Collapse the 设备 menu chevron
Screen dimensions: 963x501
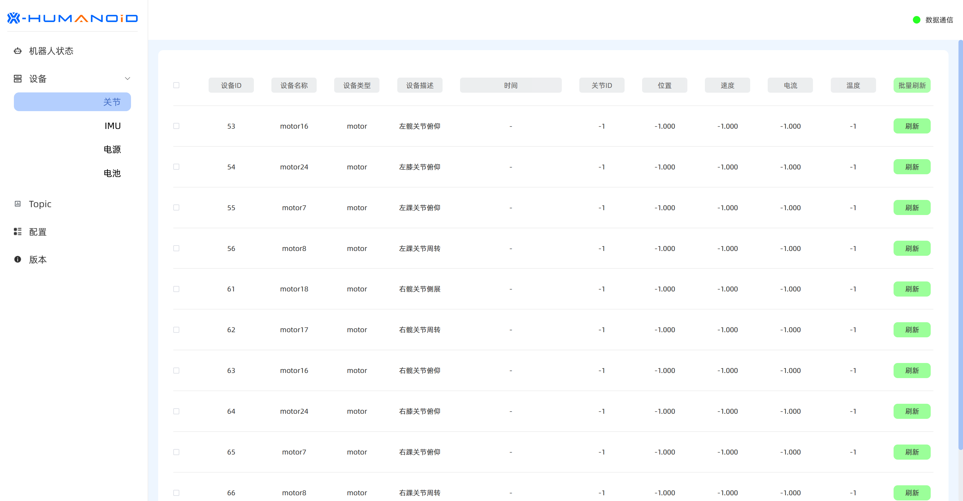127,79
